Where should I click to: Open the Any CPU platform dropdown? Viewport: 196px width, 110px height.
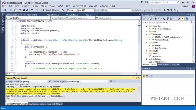pos(86,10)
